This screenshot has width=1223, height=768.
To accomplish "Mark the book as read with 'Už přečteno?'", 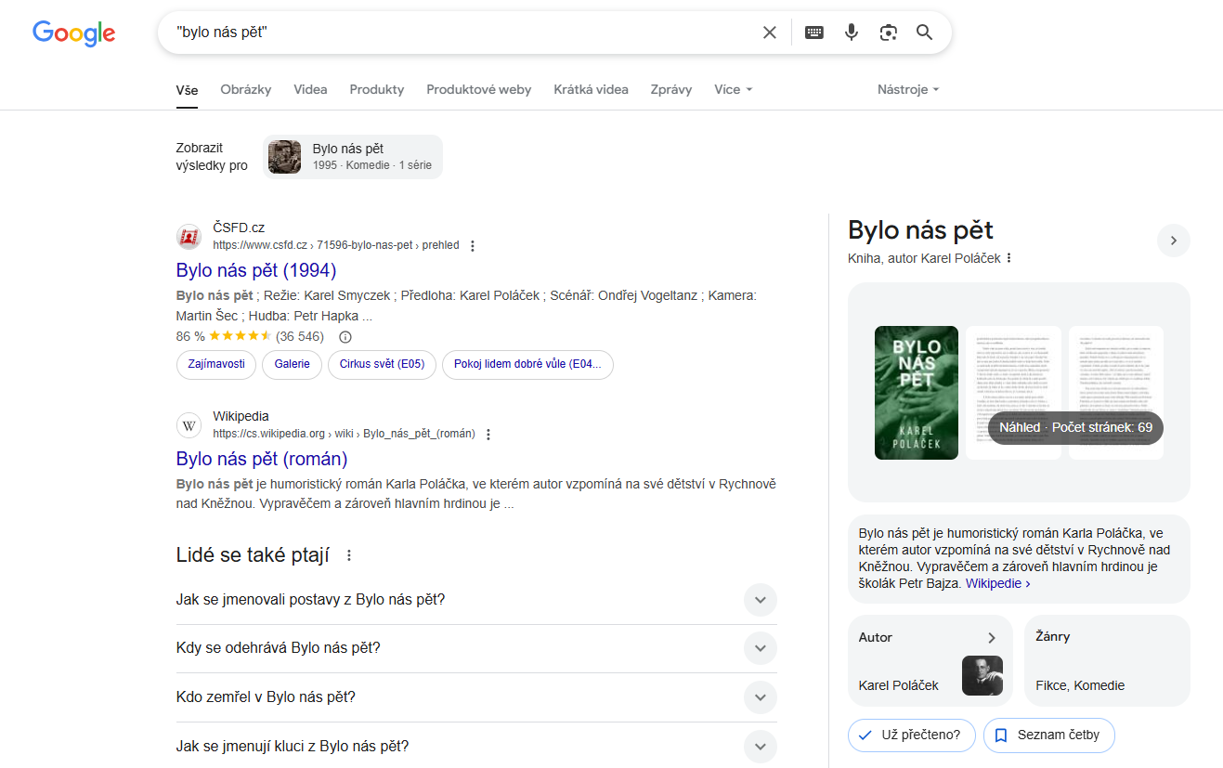I will tap(911, 735).
